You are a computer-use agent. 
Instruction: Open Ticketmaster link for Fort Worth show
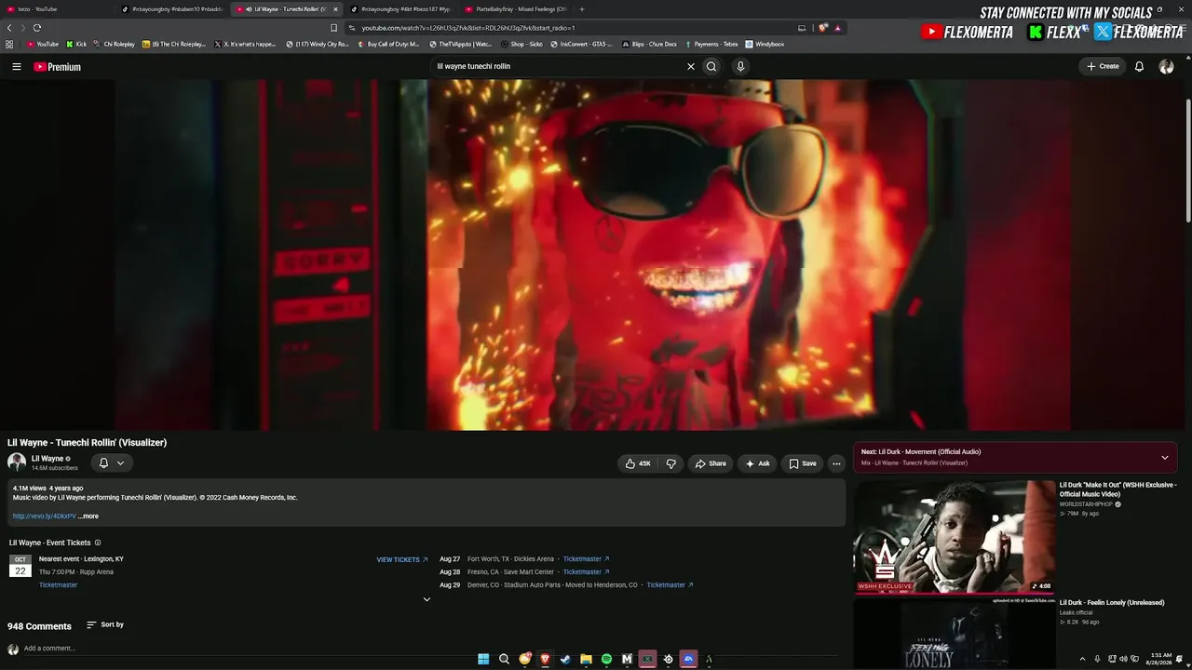click(x=586, y=559)
